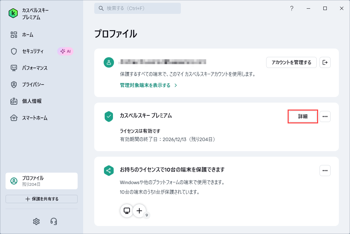Open the more options menu for the device license card

(x=325, y=171)
